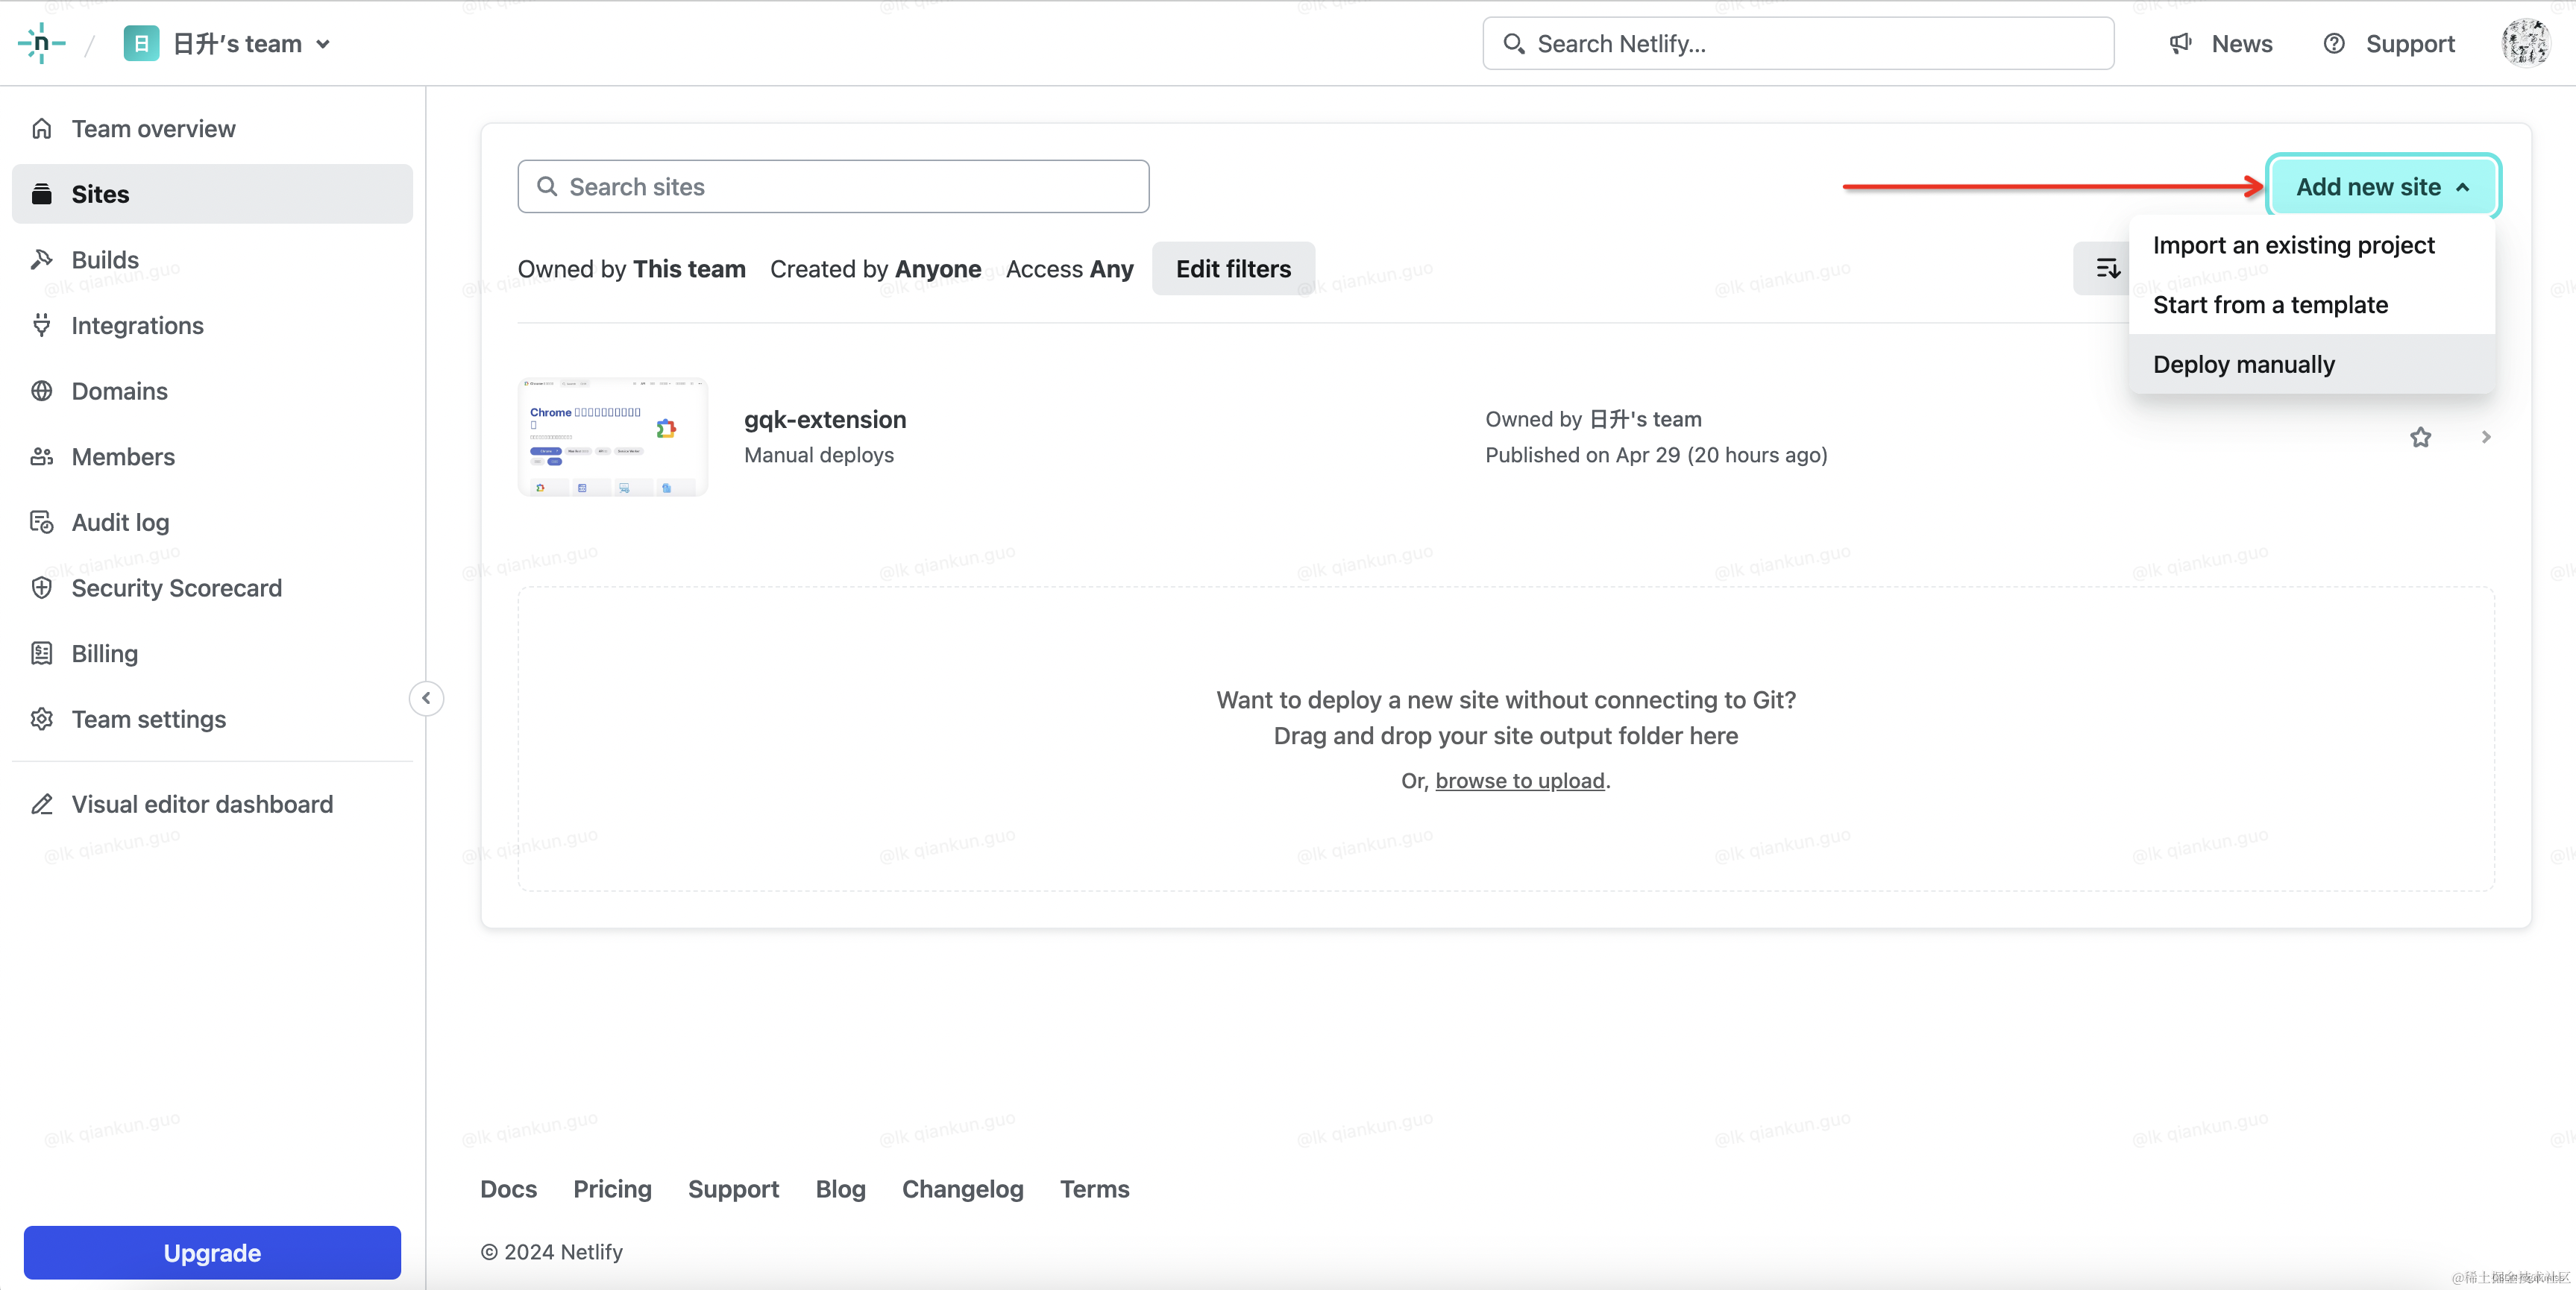Star the gqk-extension site as favorite
The image size is (2576, 1290).
click(x=2421, y=437)
